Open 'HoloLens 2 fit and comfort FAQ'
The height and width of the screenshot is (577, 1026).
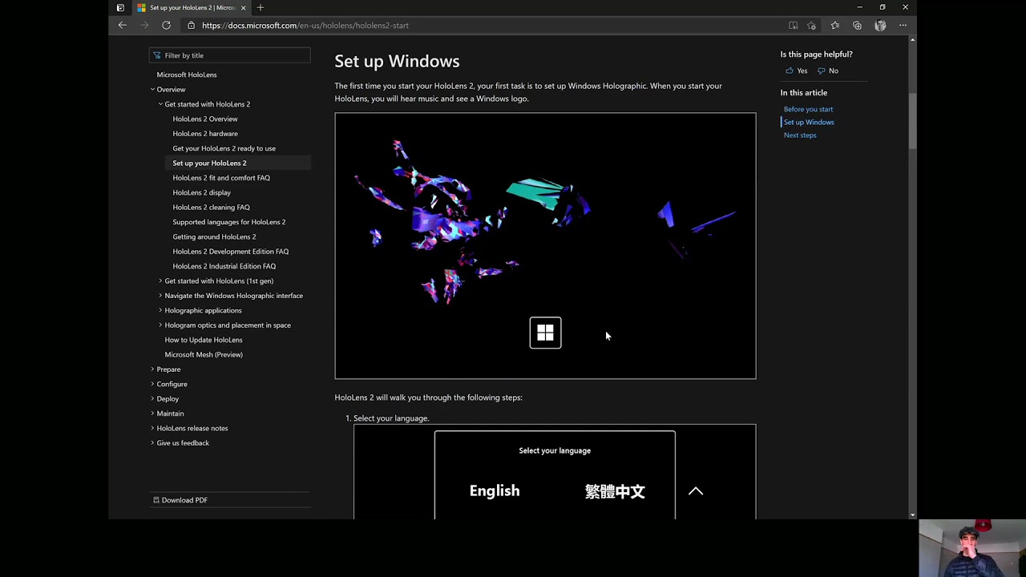(x=221, y=178)
